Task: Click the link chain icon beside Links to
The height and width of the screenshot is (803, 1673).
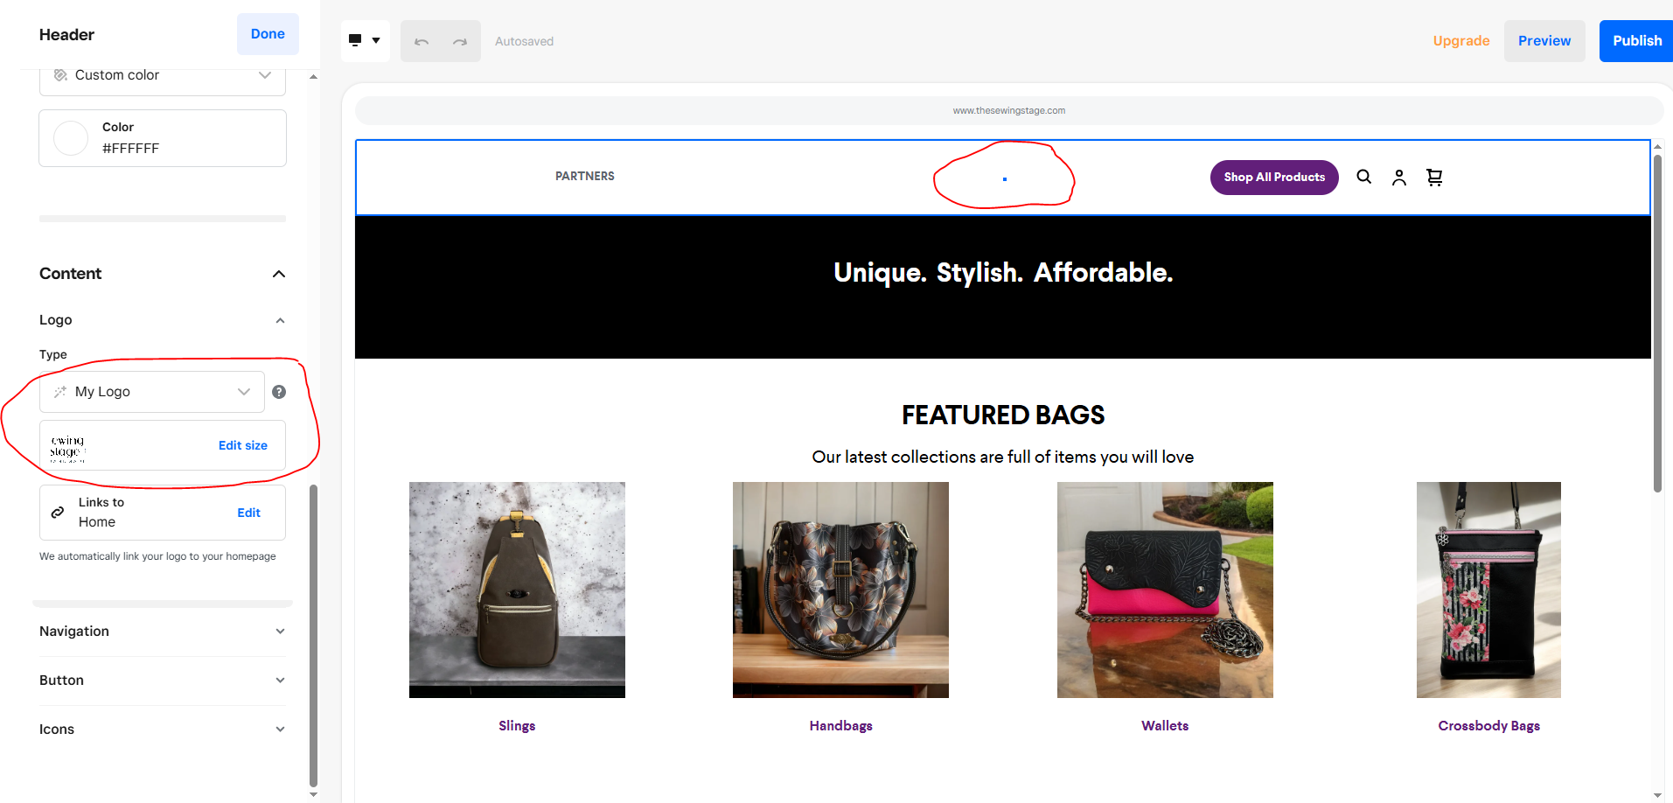Action: [58, 513]
